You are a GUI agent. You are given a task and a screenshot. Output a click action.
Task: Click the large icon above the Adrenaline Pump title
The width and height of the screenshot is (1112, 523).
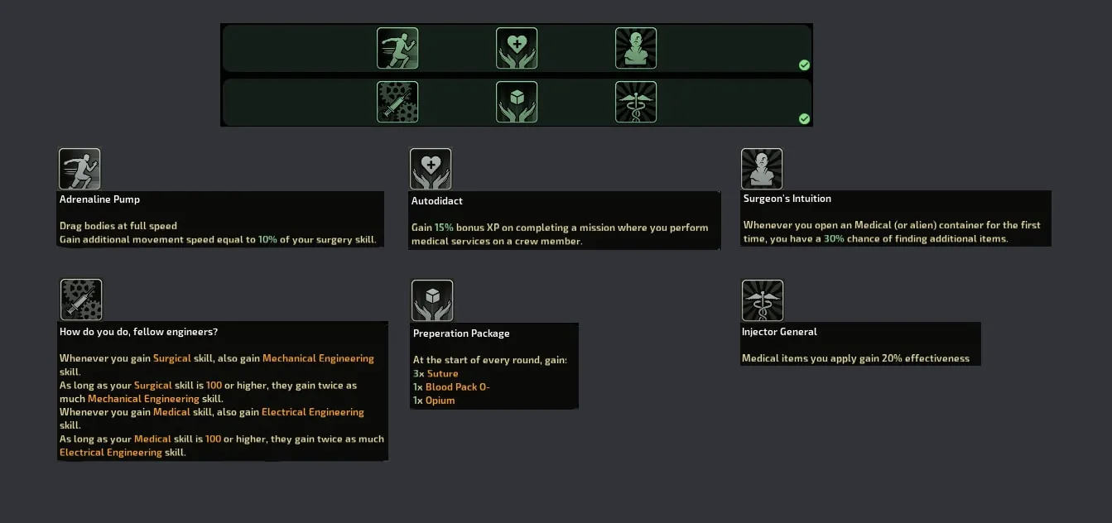click(x=79, y=169)
